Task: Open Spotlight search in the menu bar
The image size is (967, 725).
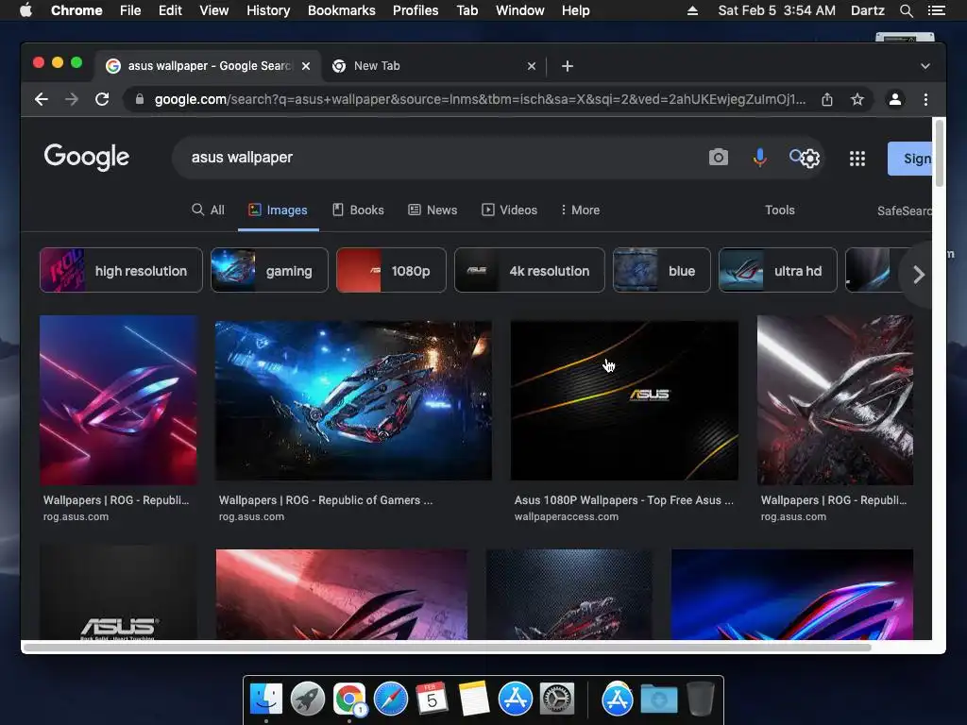Action: pos(906,10)
